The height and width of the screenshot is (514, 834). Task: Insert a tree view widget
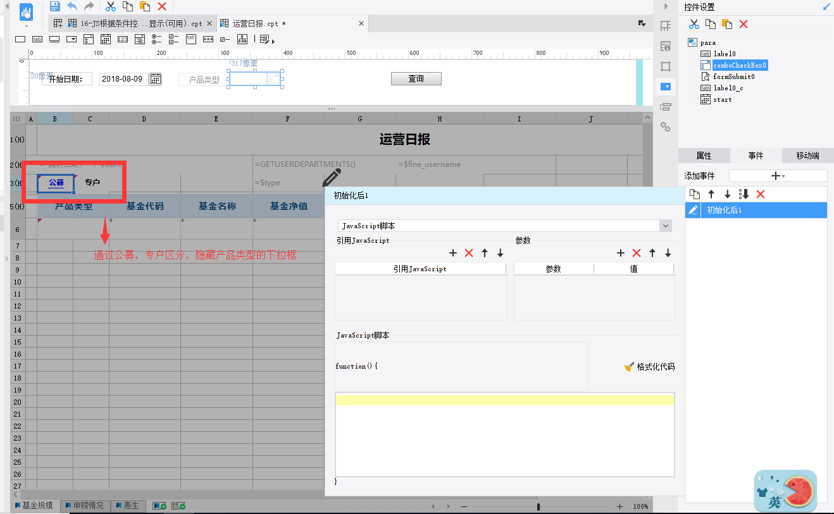242,39
